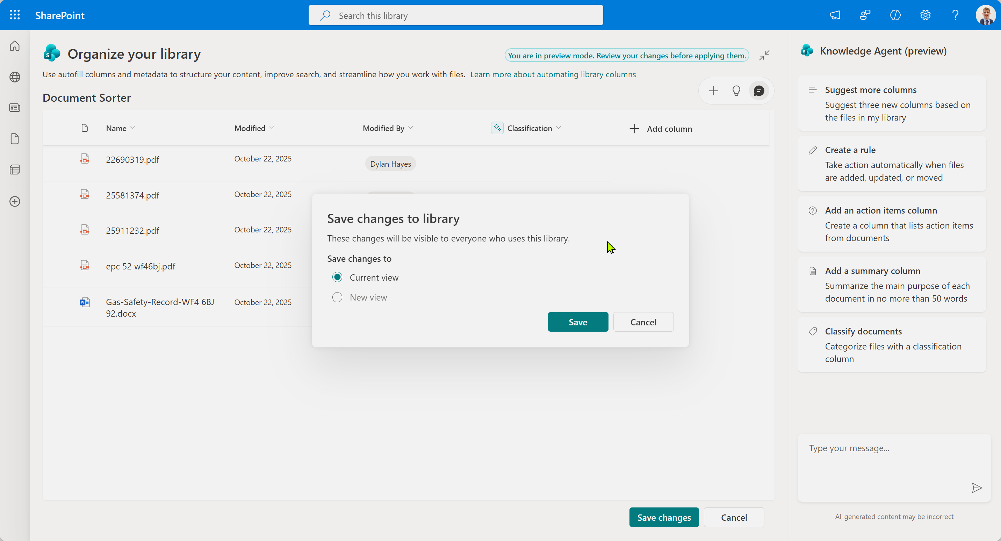Click the Search this library box
The height and width of the screenshot is (541, 1001).
point(455,15)
